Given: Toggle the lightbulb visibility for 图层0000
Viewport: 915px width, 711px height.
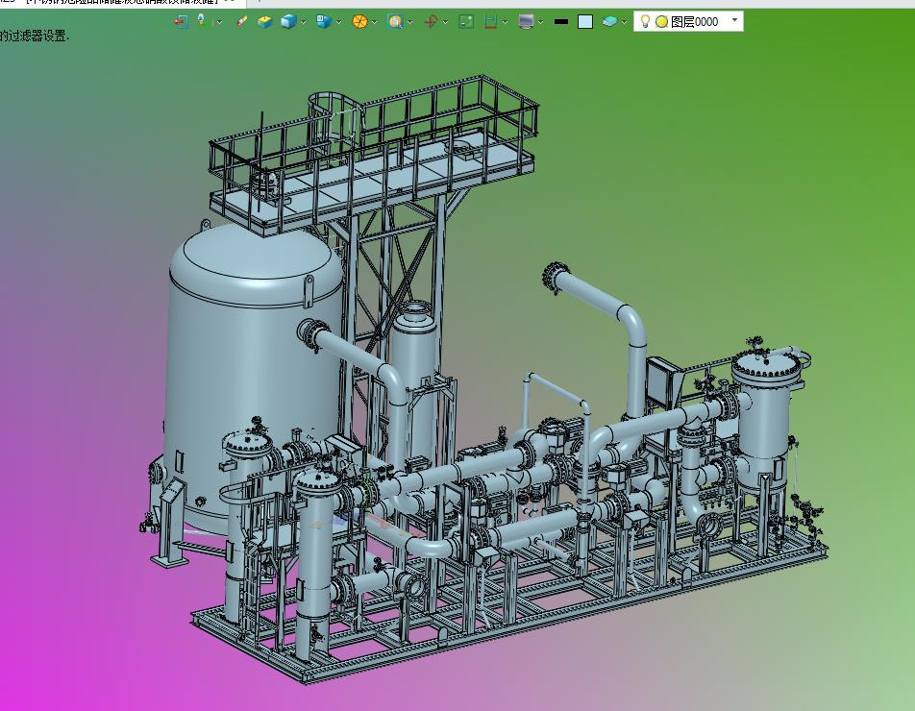Looking at the screenshot, I should tap(645, 21).
